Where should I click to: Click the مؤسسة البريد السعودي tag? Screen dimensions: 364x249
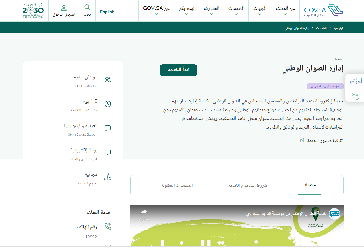click(x=325, y=86)
